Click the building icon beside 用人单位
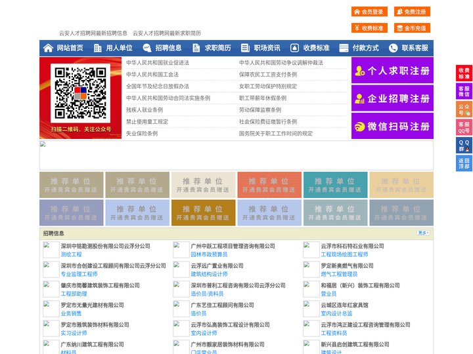This screenshot has width=473, height=354. tap(97, 48)
